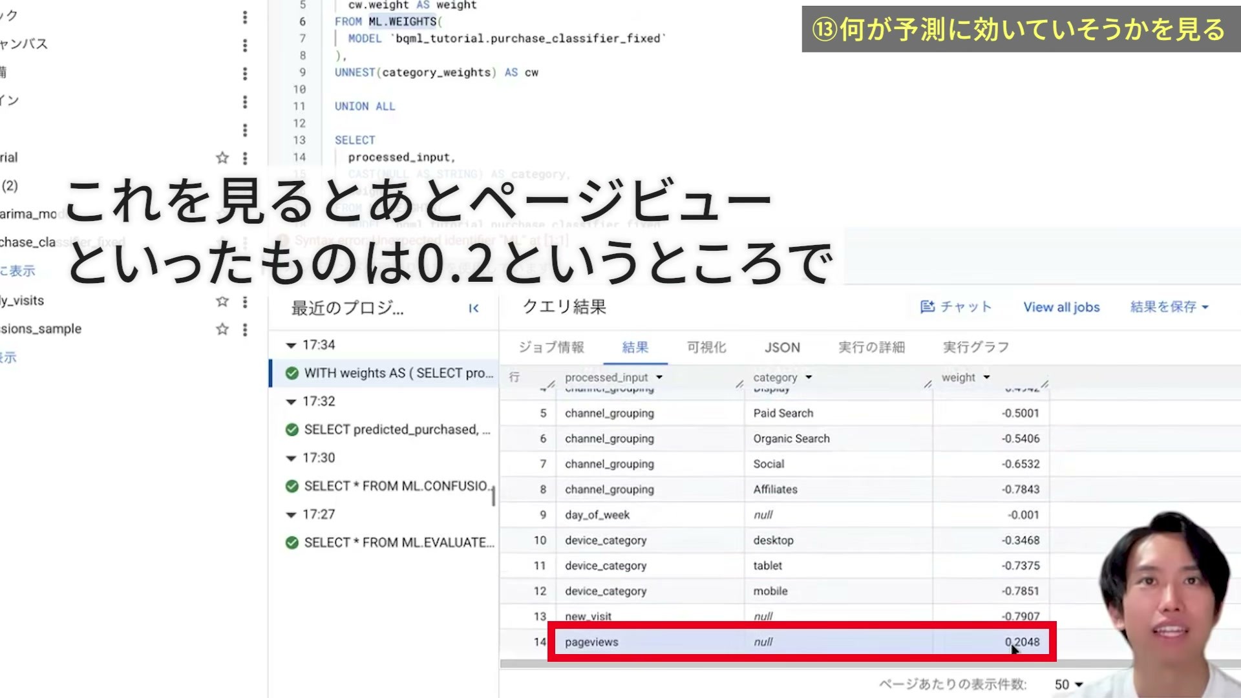Image resolution: width=1241 pixels, height=698 pixels.
Task: Star the rial dataset
Action: point(222,158)
